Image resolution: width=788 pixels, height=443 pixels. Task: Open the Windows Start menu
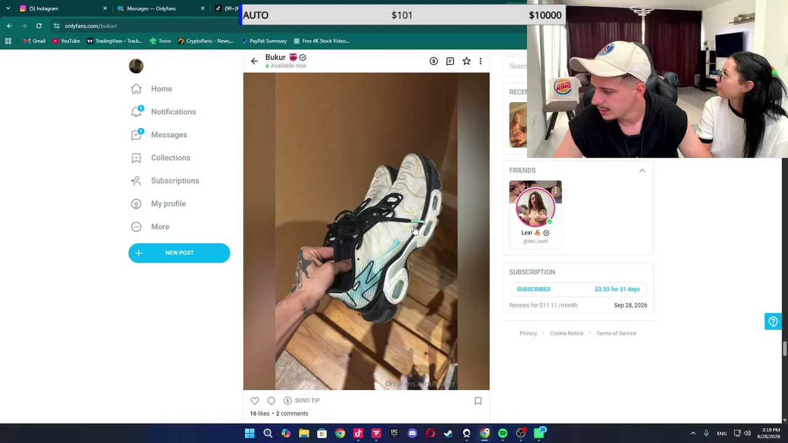249,433
